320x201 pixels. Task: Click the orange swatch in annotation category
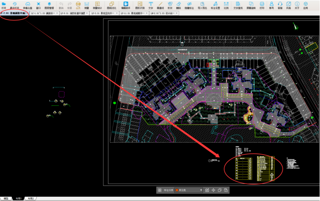pyautogui.click(x=177, y=190)
